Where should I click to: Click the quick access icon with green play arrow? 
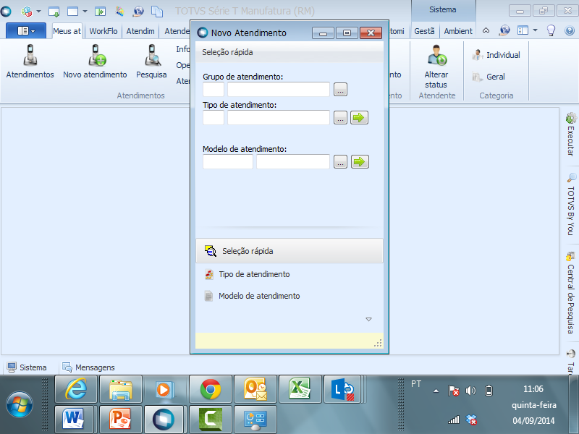point(100,12)
